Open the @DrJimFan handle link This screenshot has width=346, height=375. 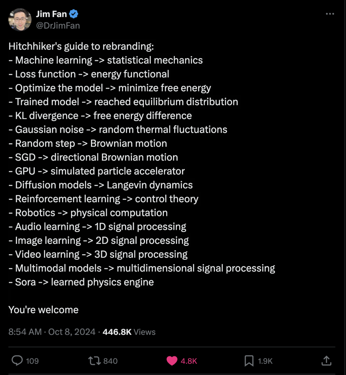point(58,26)
